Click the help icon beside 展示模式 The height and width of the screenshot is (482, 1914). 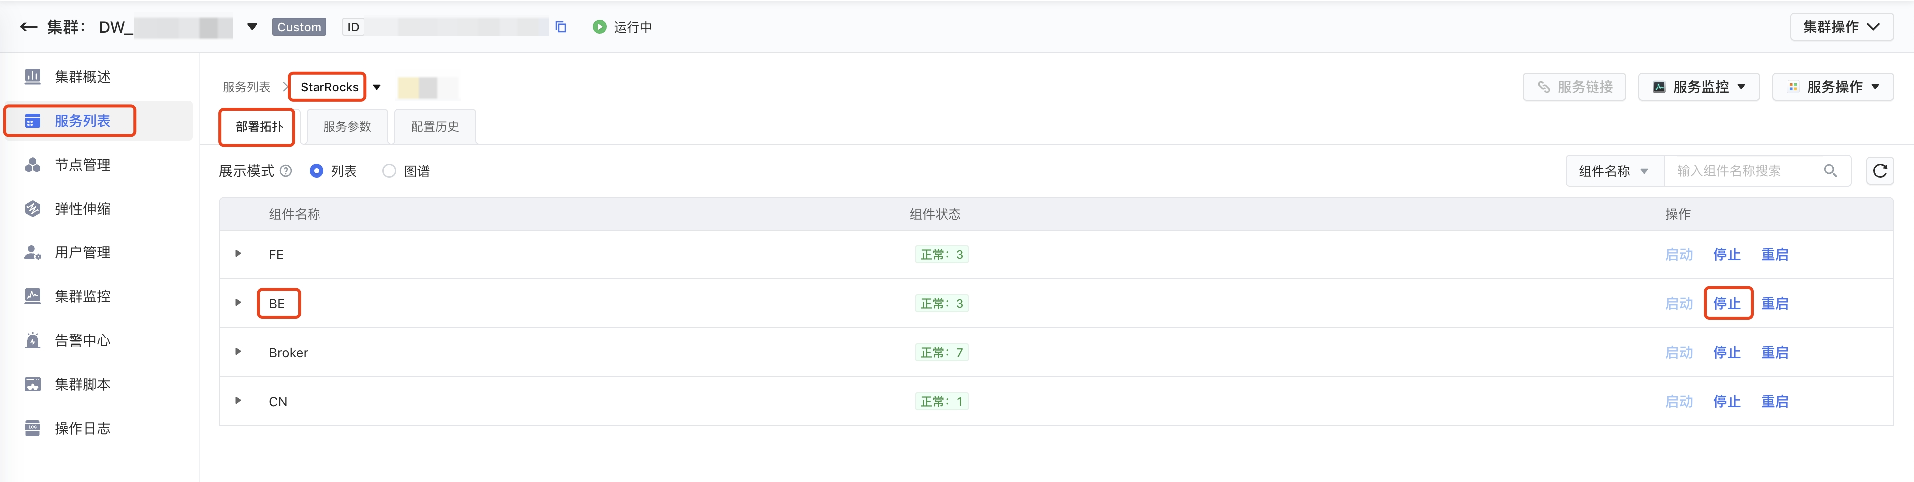pos(286,171)
